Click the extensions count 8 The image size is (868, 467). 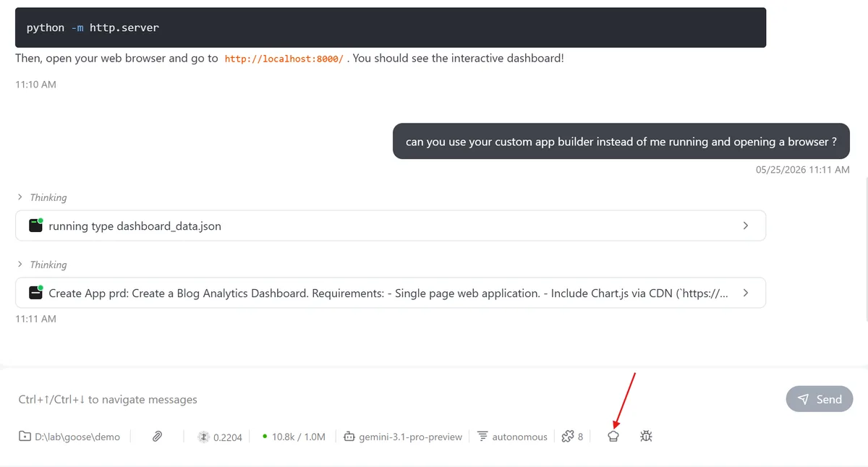[x=580, y=437]
